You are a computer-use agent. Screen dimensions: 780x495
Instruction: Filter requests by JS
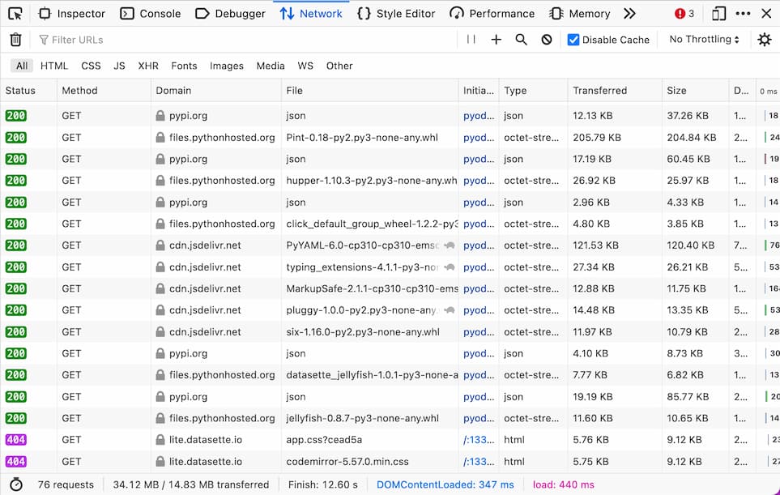119,66
